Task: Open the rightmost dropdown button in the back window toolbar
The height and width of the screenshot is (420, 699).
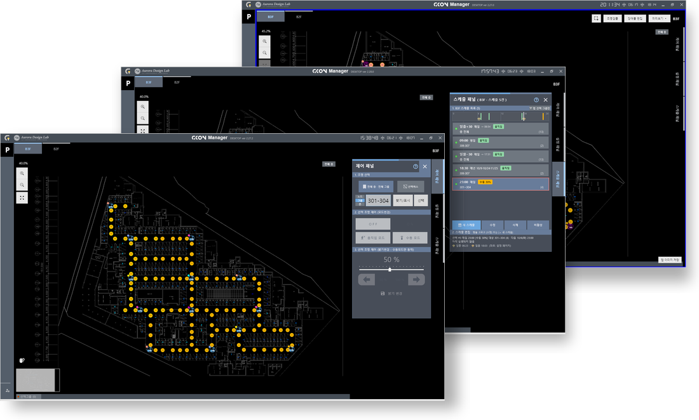Action: click(x=659, y=18)
